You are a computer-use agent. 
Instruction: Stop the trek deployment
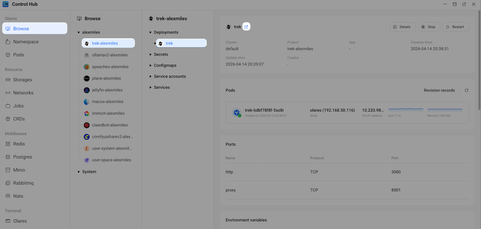click(x=429, y=27)
